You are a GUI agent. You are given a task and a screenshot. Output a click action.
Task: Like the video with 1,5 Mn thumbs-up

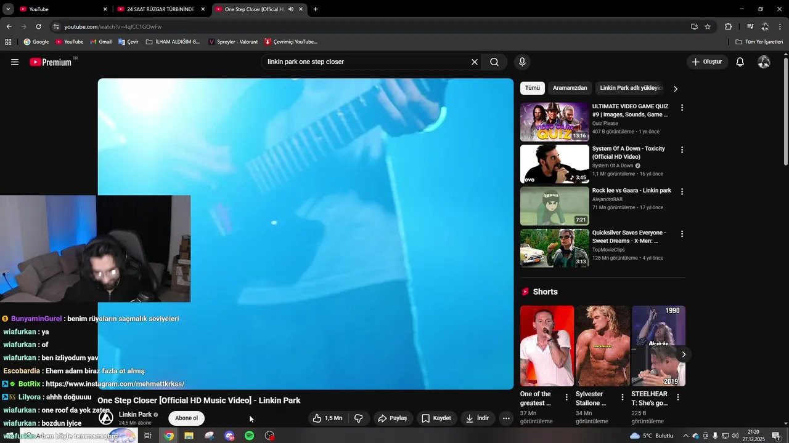(x=328, y=418)
